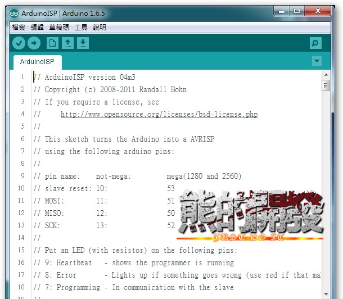Open the tab options dropdown arrow

(317, 61)
